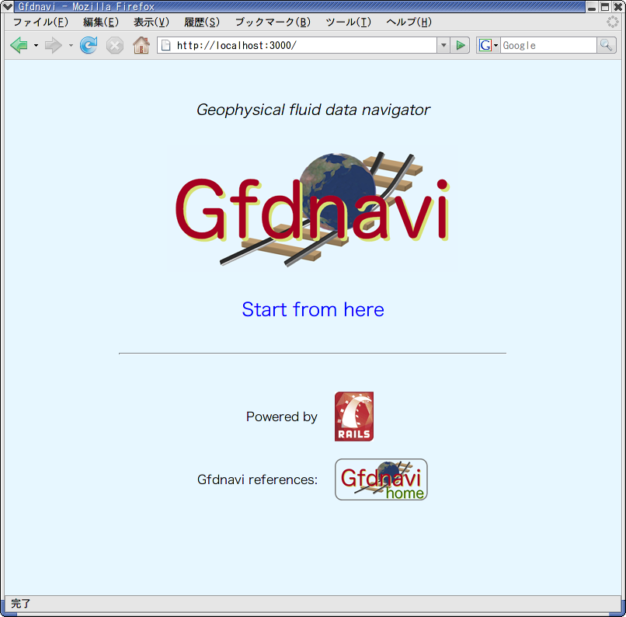Viewport: 626px width, 617px height.
Task: Focus the Google search input box
Action: tap(548, 46)
